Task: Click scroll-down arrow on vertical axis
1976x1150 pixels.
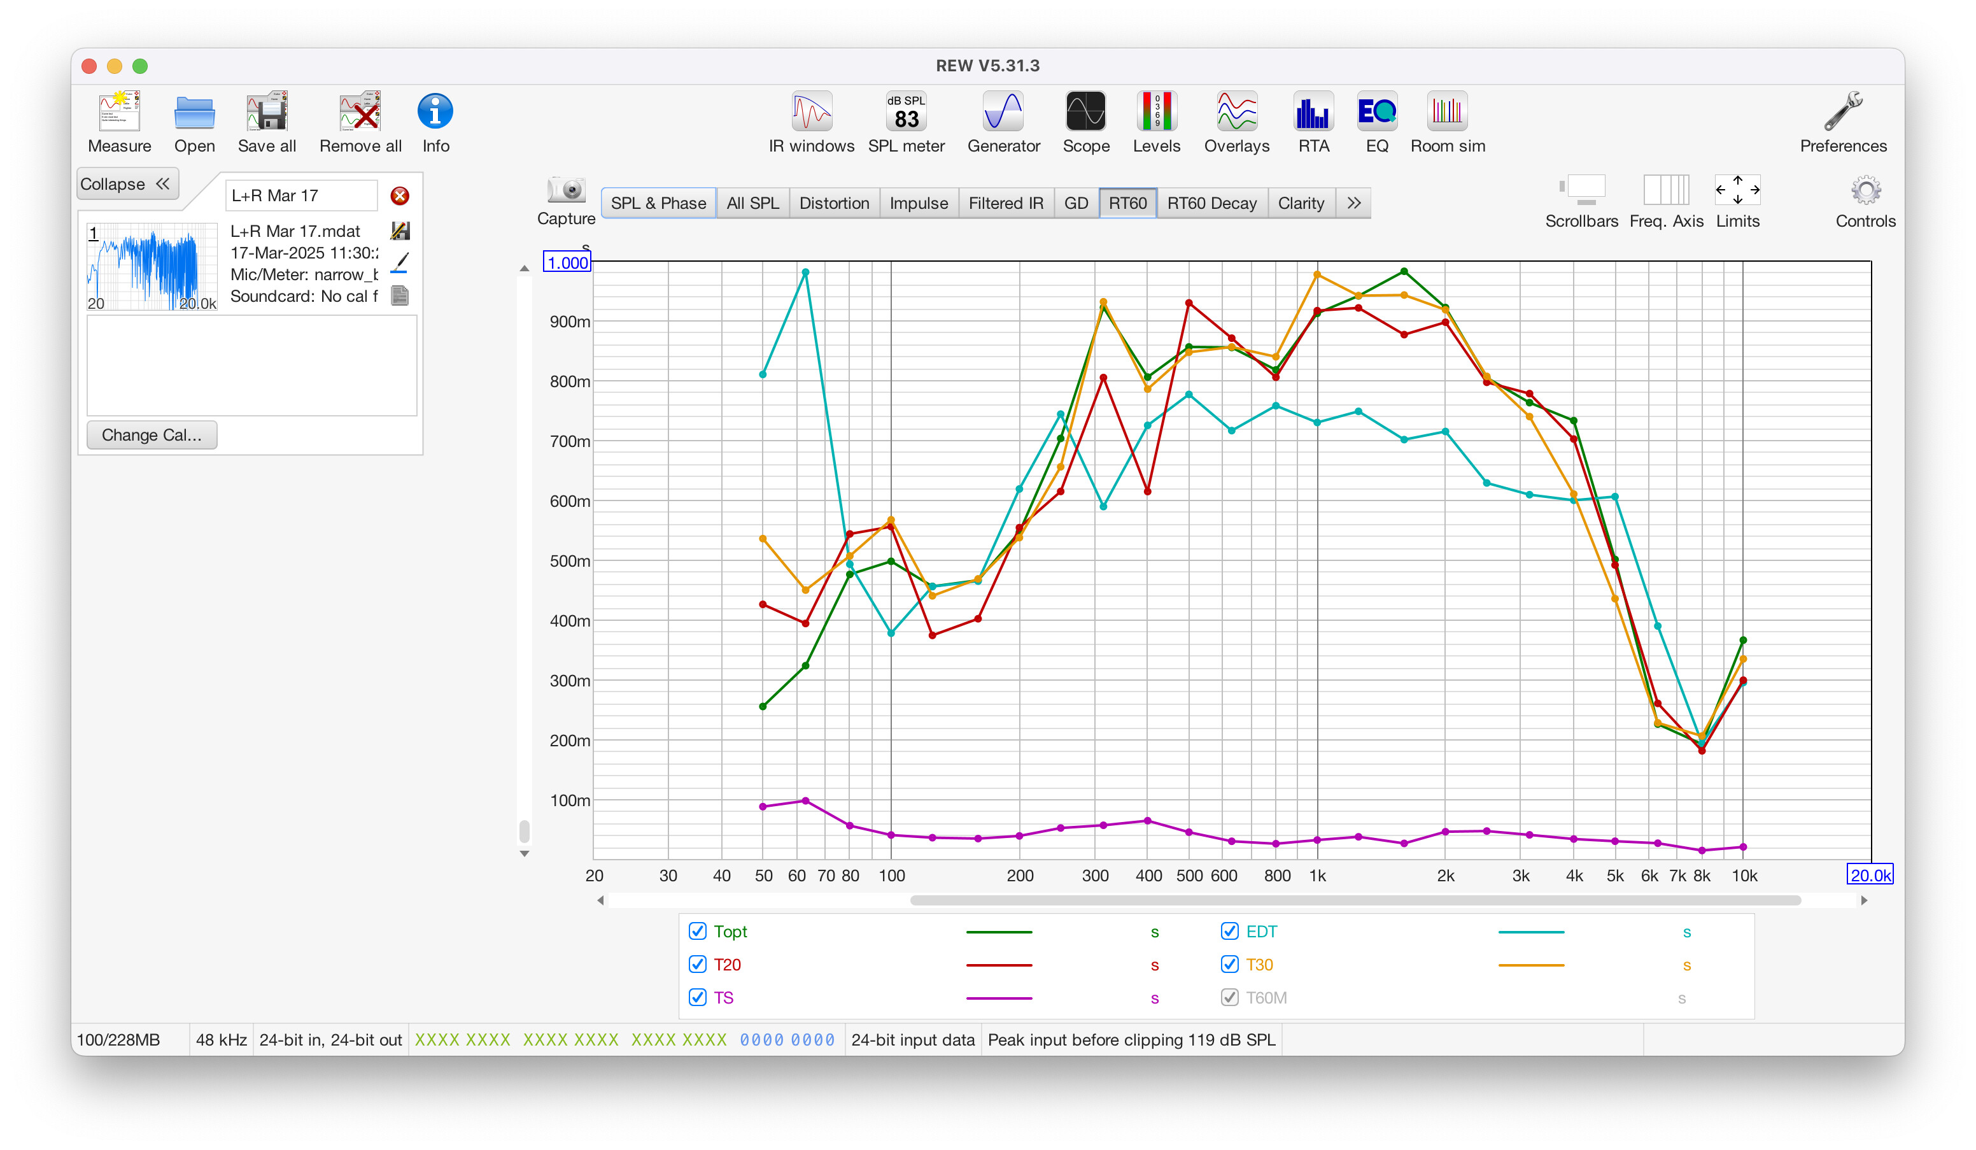Action: 525,853
